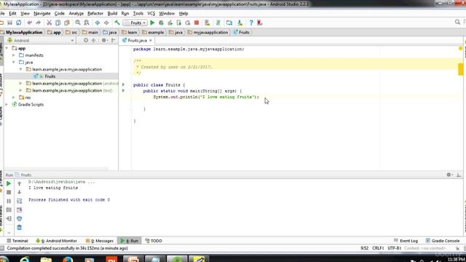Click the Replace toolbar icon
The width and height of the screenshot is (466, 262).
tap(87, 23)
